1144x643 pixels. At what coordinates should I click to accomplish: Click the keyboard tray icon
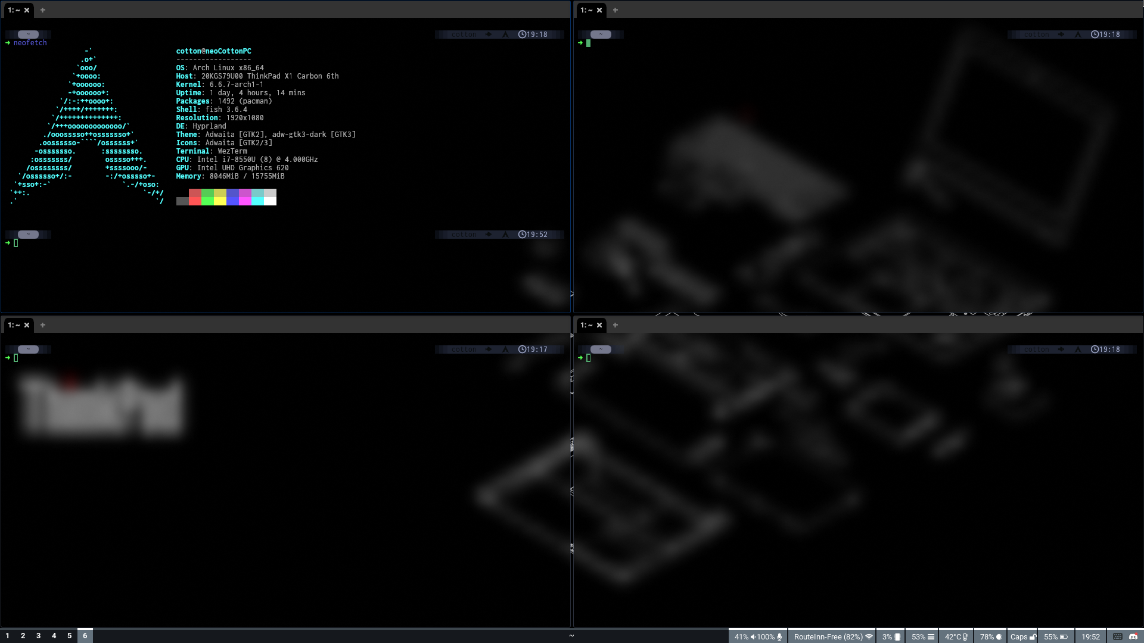(1118, 636)
